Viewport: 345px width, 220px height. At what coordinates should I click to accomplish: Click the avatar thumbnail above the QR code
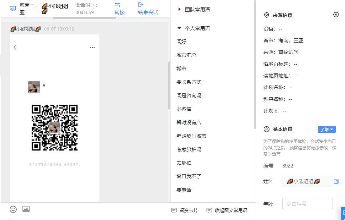pos(34,87)
